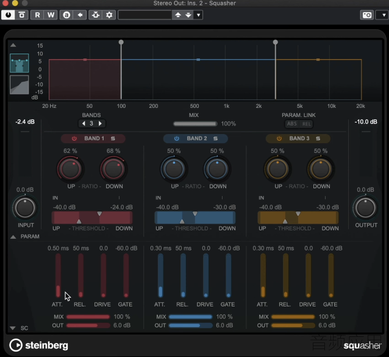Click Band 3 UP ratio knob
The height and width of the screenshot is (357, 389).
[x=277, y=169]
